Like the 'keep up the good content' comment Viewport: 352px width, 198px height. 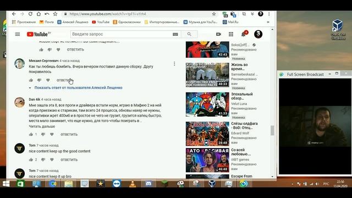31,159
